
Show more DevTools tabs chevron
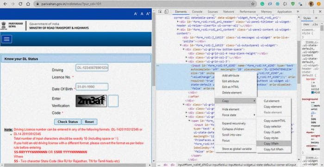[x=298, y=12]
